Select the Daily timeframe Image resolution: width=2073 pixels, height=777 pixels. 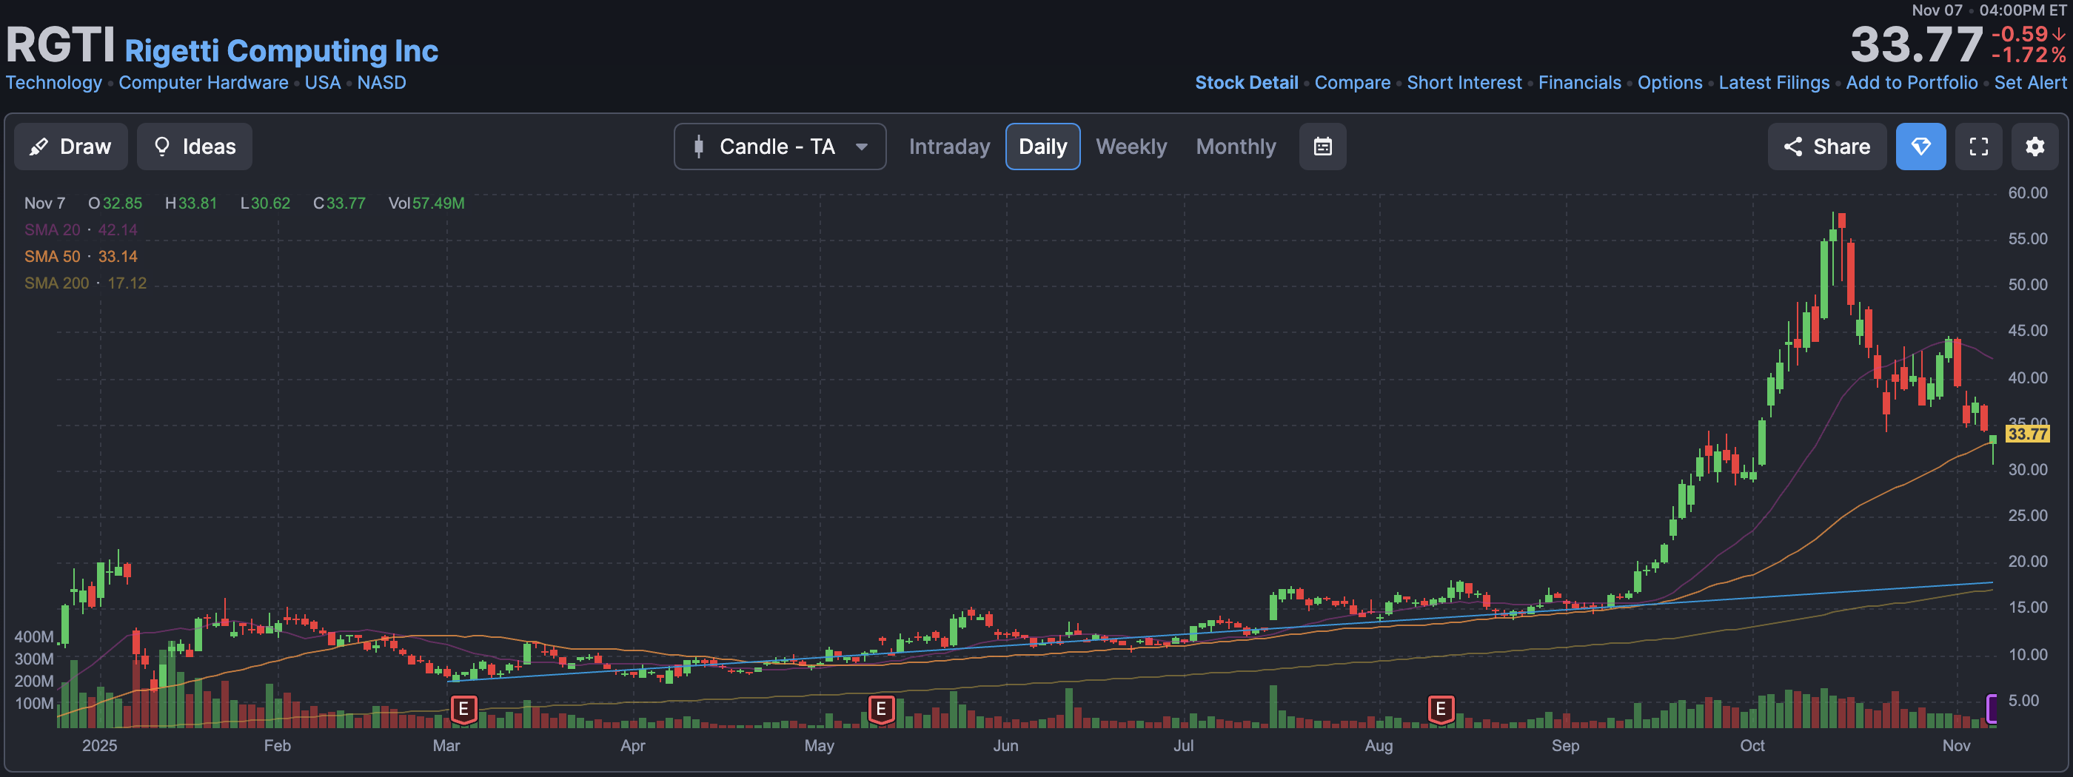tap(1042, 147)
